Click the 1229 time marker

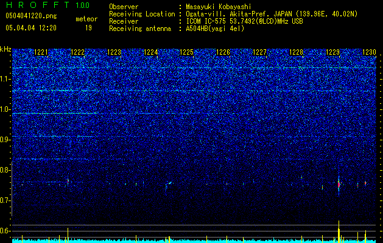click(332, 52)
